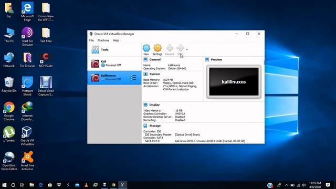
Task: Open the File menu
Action: coord(91,40)
